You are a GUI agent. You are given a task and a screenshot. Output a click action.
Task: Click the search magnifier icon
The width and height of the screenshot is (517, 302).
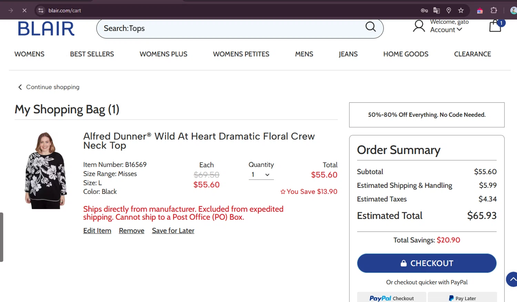371,27
